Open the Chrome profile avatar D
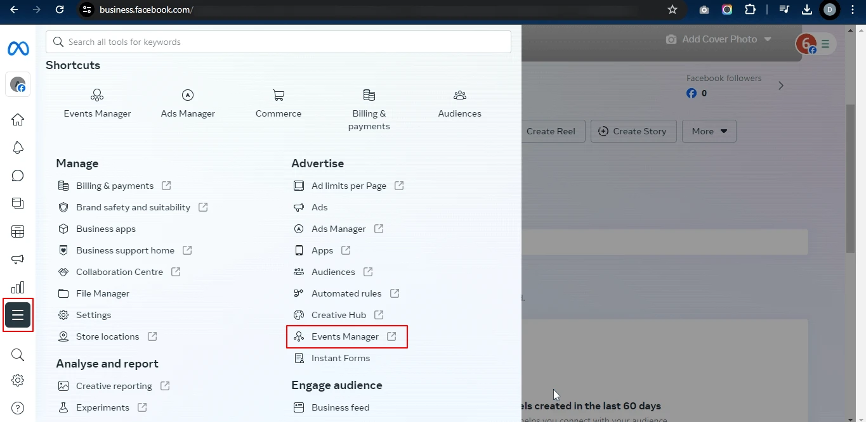Image resolution: width=866 pixels, height=422 pixels. pyautogui.click(x=829, y=10)
